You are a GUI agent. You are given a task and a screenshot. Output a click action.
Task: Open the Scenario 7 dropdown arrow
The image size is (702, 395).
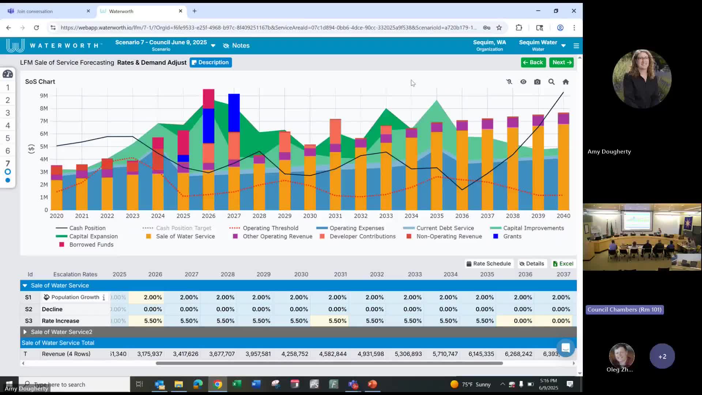pyautogui.click(x=213, y=46)
